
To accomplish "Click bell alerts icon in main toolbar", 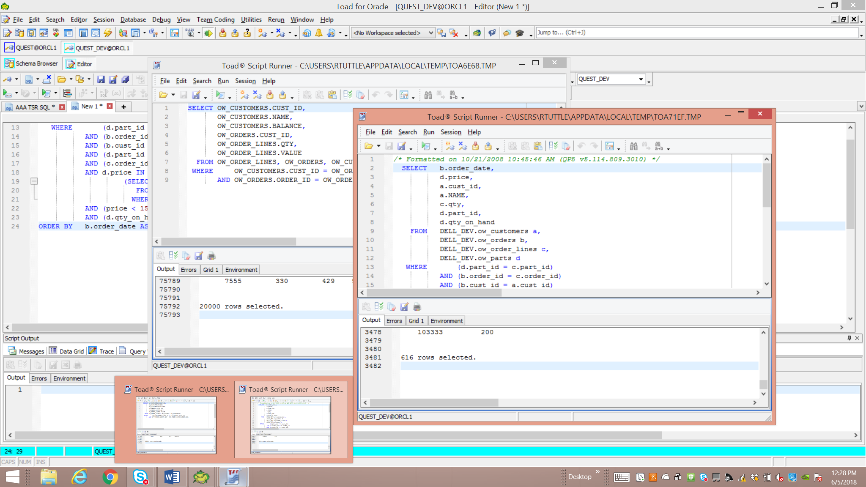I will (x=319, y=33).
